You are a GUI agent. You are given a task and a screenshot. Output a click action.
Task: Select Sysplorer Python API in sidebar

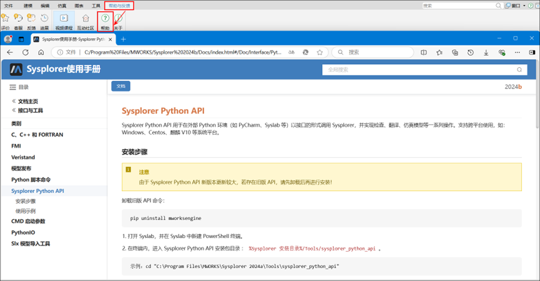(x=37, y=191)
